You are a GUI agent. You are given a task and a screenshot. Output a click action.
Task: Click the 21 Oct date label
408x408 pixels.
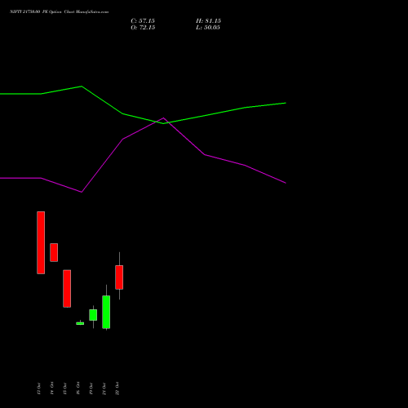pyautogui.click(x=104, y=388)
